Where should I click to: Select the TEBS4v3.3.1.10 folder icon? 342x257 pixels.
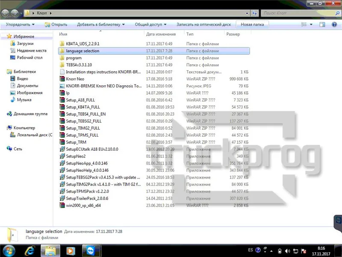[62, 65]
